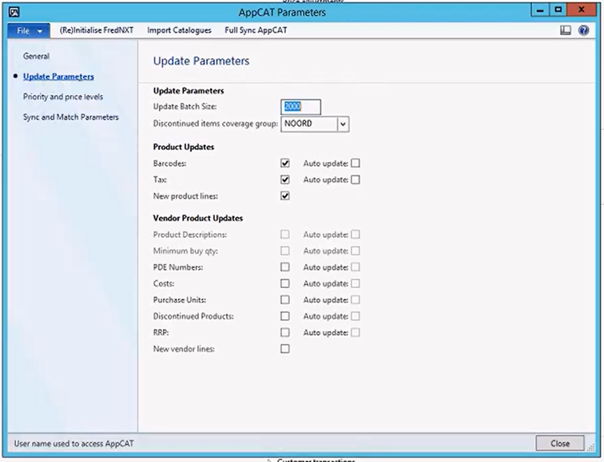This screenshot has height=462, width=604.
Task: Enable Auto update for Barcodes
Action: click(356, 163)
